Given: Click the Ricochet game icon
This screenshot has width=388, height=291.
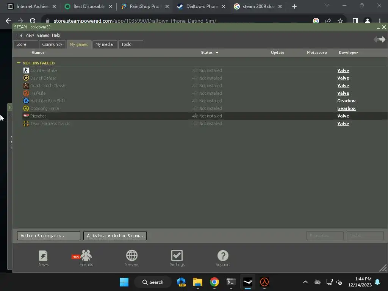Looking at the screenshot, I should click(26, 116).
